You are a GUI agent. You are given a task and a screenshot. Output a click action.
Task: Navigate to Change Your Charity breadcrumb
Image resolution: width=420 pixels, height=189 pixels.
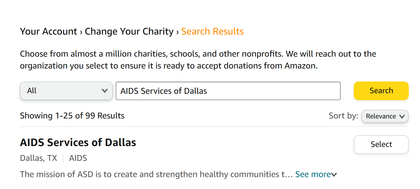tap(129, 31)
